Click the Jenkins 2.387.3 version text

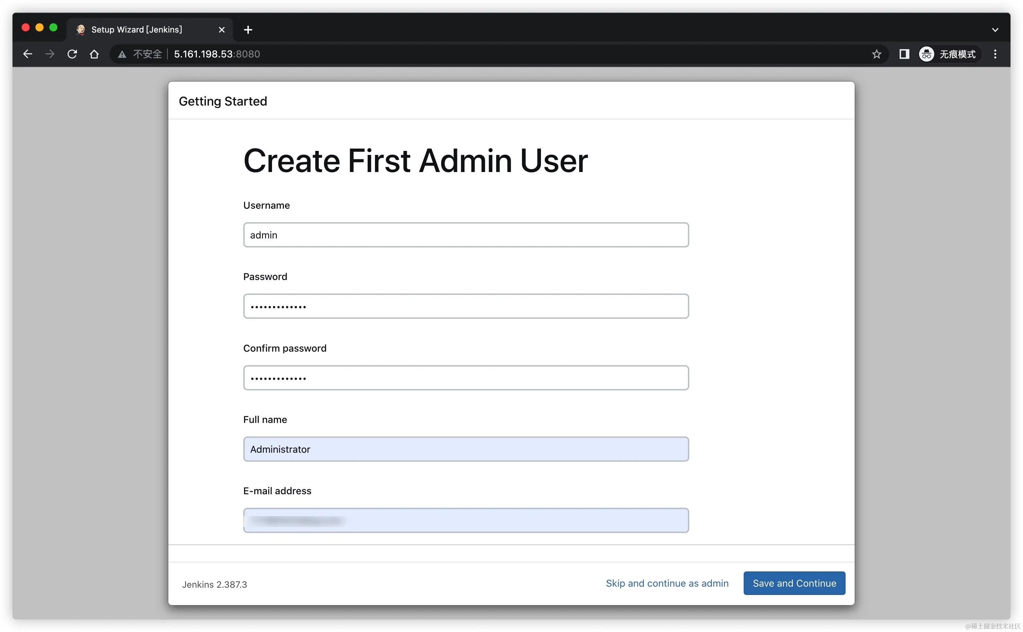click(214, 584)
